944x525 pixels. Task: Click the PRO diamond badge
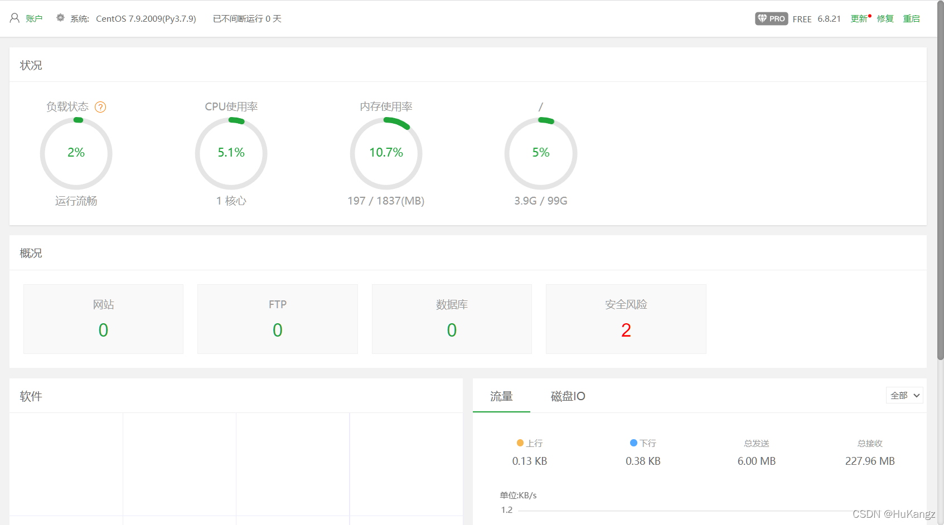(771, 18)
